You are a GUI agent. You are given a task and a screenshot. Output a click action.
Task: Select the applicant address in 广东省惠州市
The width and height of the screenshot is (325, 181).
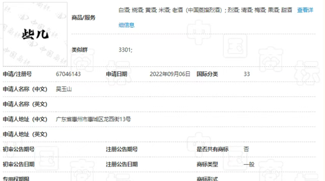tap(93, 119)
